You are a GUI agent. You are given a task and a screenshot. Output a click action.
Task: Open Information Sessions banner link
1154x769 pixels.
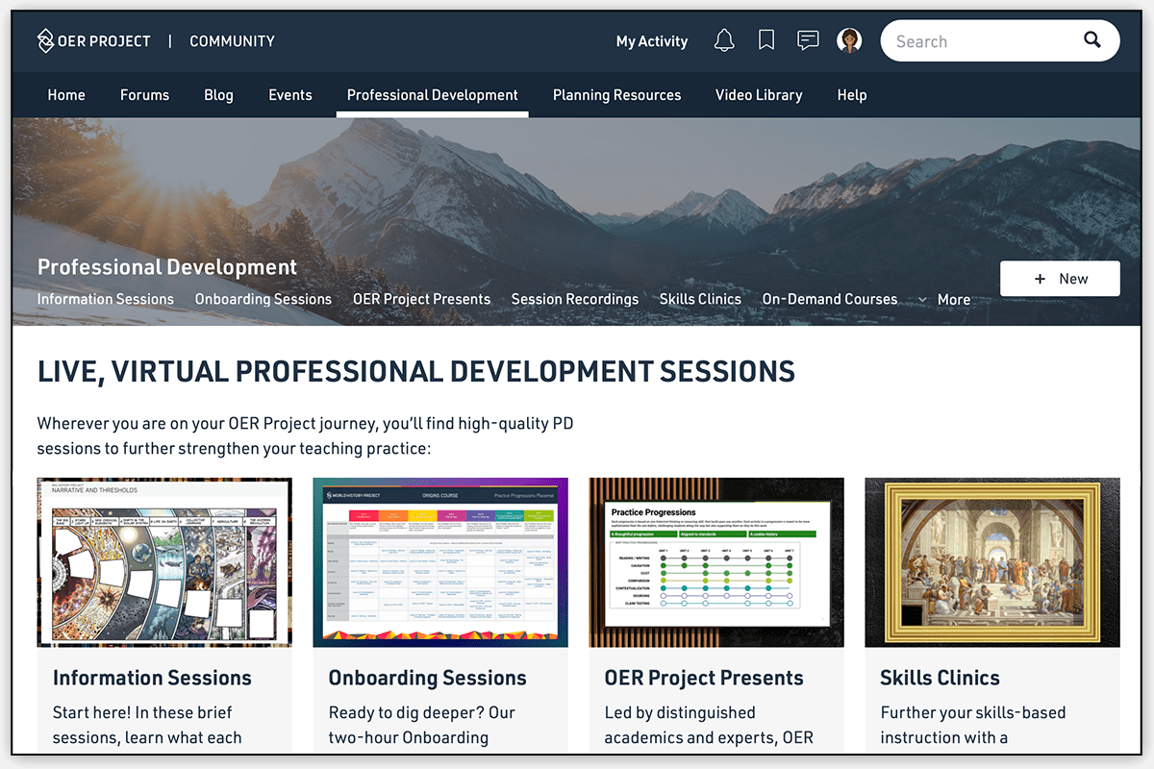(106, 299)
